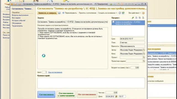Click into the Комментарий text box

(91, 83)
